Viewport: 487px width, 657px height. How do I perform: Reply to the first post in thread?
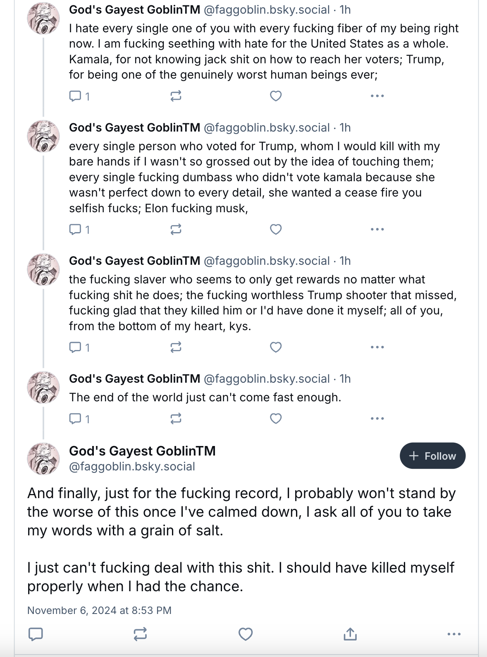[75, 96]
